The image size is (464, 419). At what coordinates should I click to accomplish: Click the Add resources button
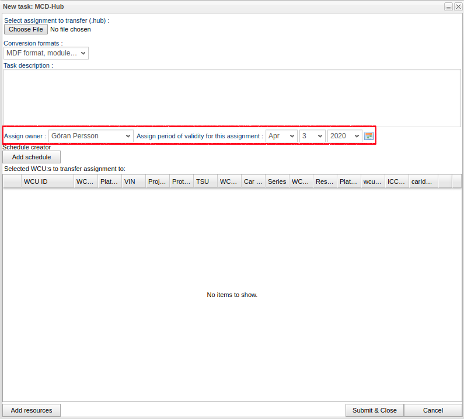coord(32,410)
